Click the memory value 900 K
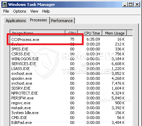The height and width of the screenshot is (126, 142). click(x=120, y=103)
